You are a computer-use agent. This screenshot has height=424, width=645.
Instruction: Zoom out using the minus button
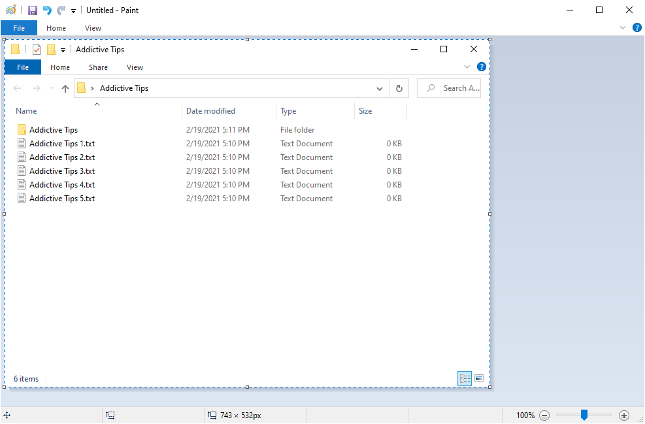544,416
